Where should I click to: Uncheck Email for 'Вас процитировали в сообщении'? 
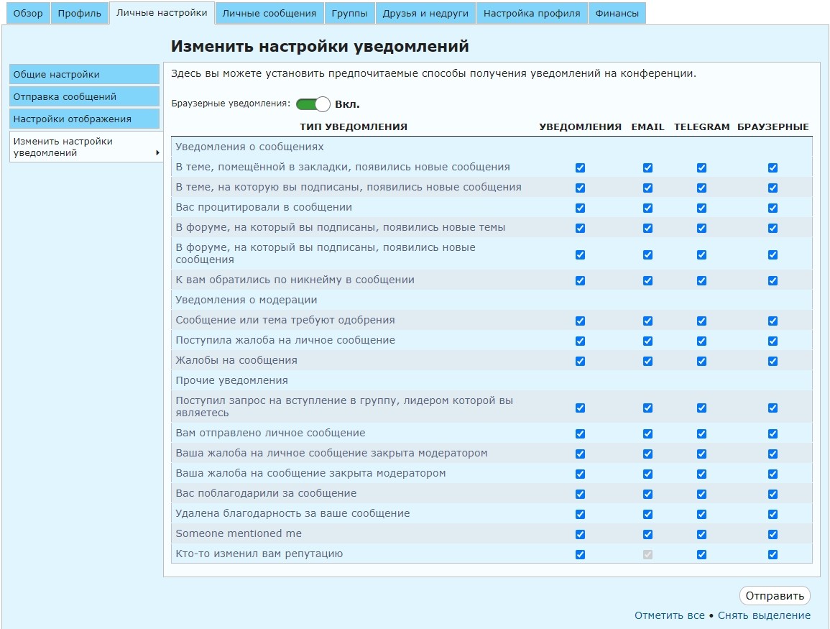click(647, 208)
